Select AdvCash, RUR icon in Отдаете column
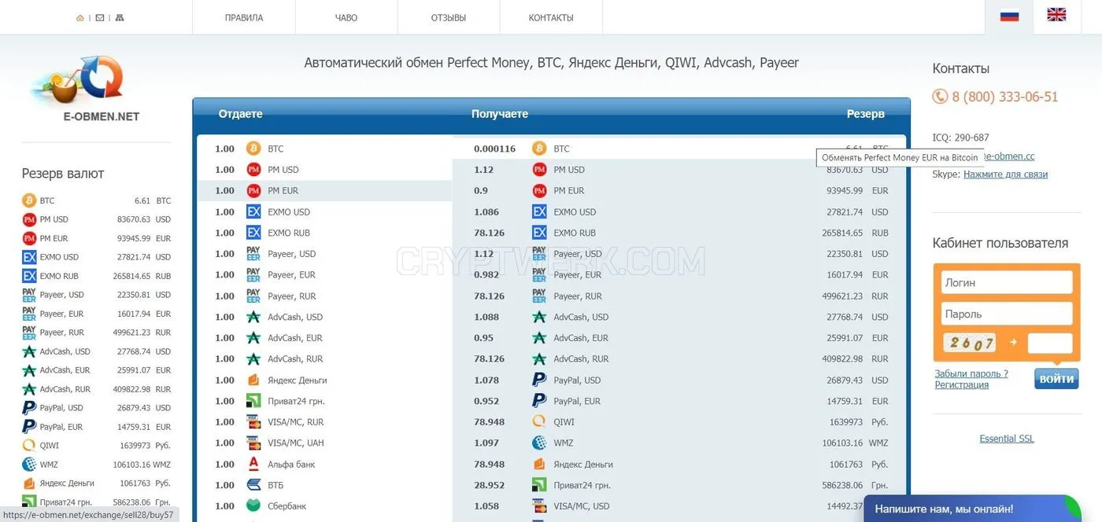The width and height of the screenshot is (1102, 522). 253,358
